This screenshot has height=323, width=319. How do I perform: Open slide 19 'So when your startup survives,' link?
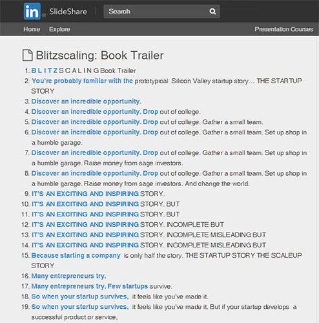[80, 307]
